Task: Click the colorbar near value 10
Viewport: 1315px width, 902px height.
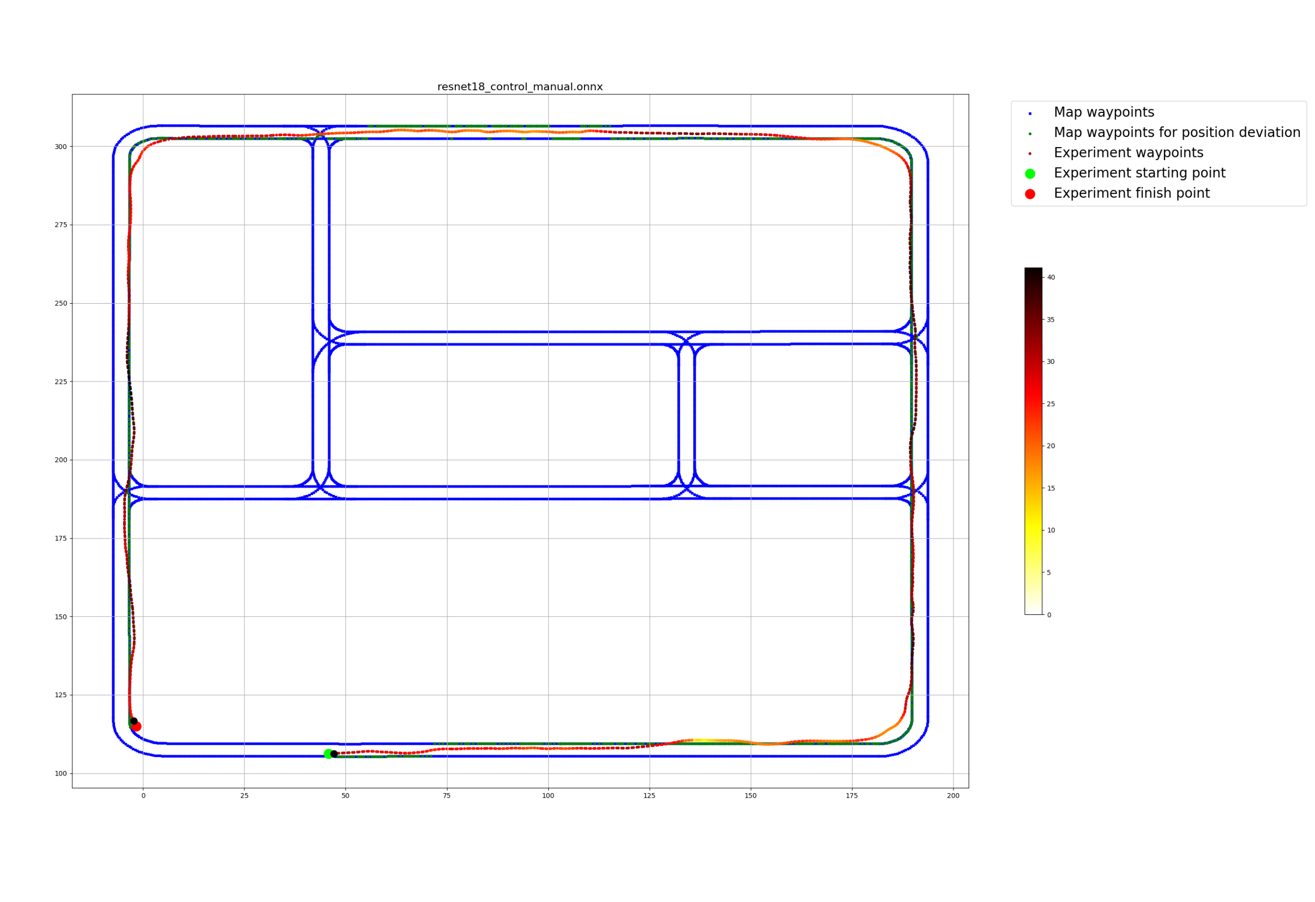Action: click(1033, 530)
